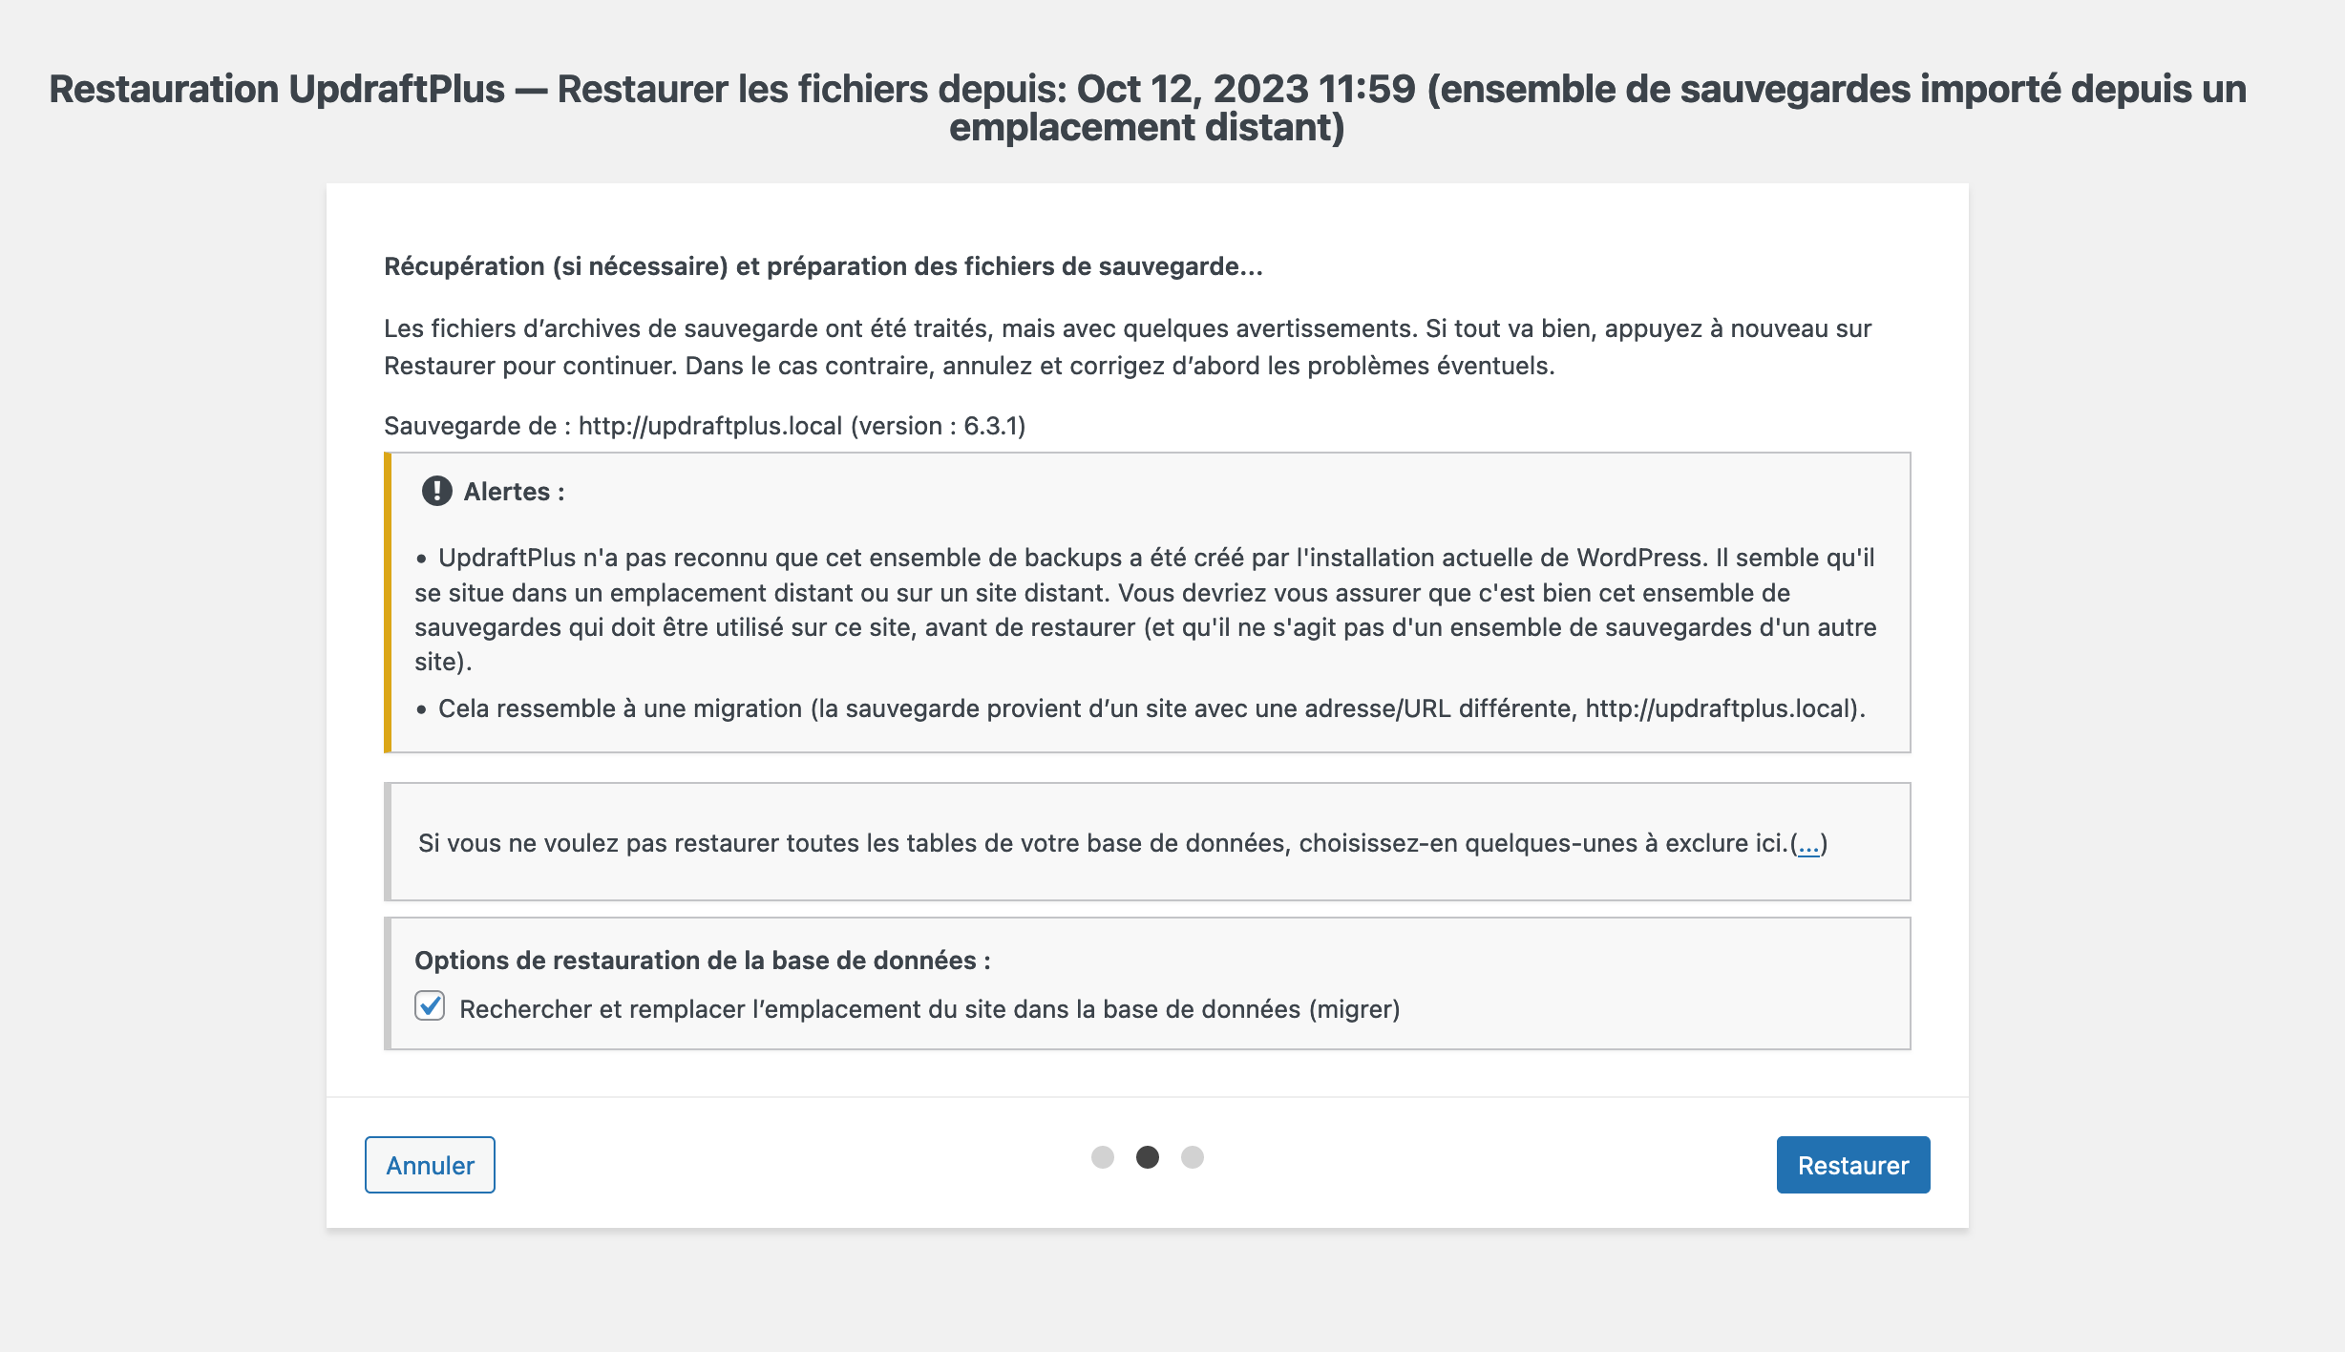2345x1352 pixels.
Task: Click the blue Restaurer button
Action: (x=1852, y=1165)
